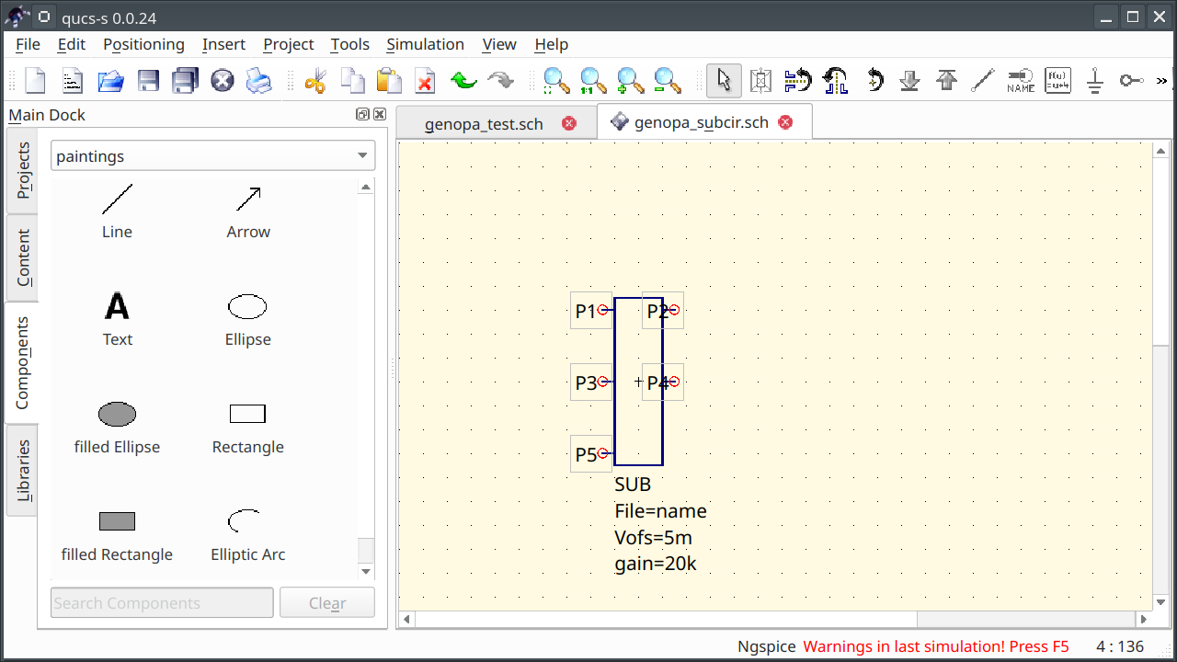Open the Simulation menu
The height and width of the screenshot is (662, 1177).
pos(425,44)
